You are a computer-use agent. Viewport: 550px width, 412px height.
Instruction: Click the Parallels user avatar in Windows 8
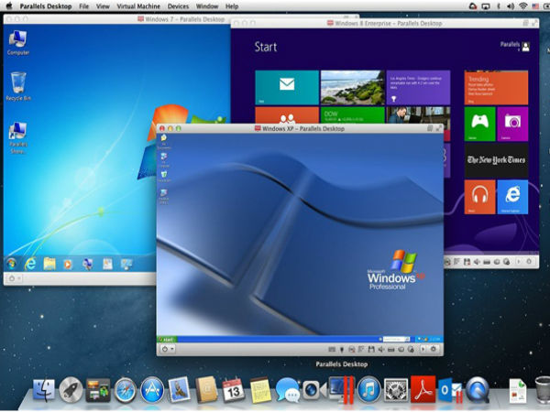[x=525, y=47]
